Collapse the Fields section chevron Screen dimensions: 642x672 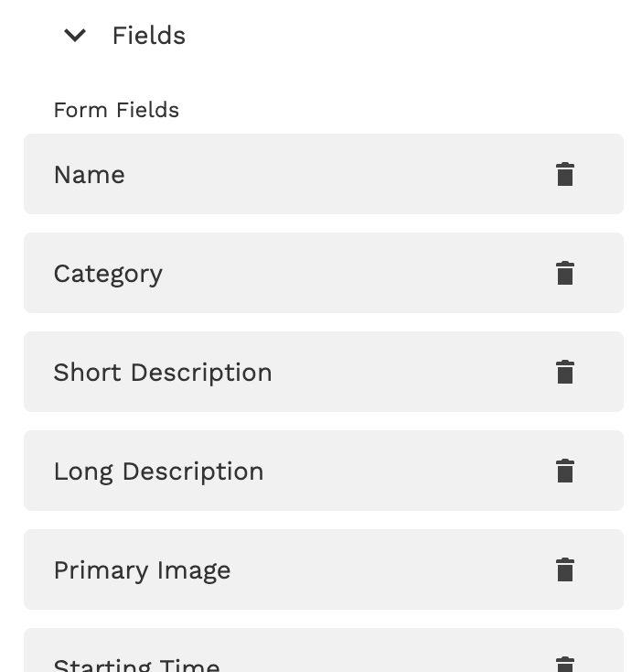pos(75,36)
